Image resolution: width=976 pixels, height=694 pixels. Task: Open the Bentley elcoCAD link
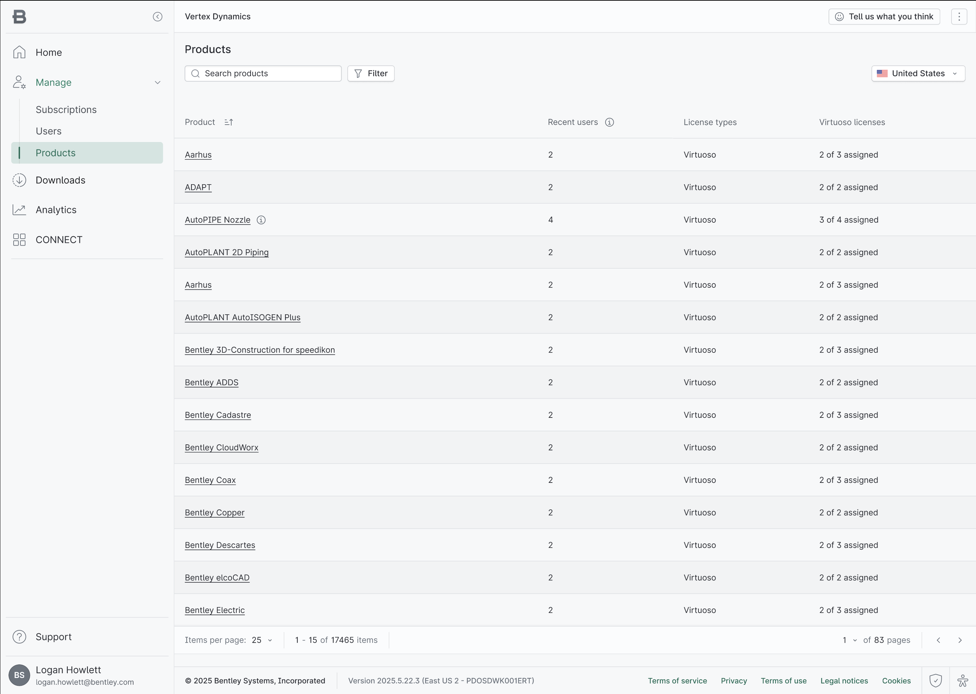[217, 577]
